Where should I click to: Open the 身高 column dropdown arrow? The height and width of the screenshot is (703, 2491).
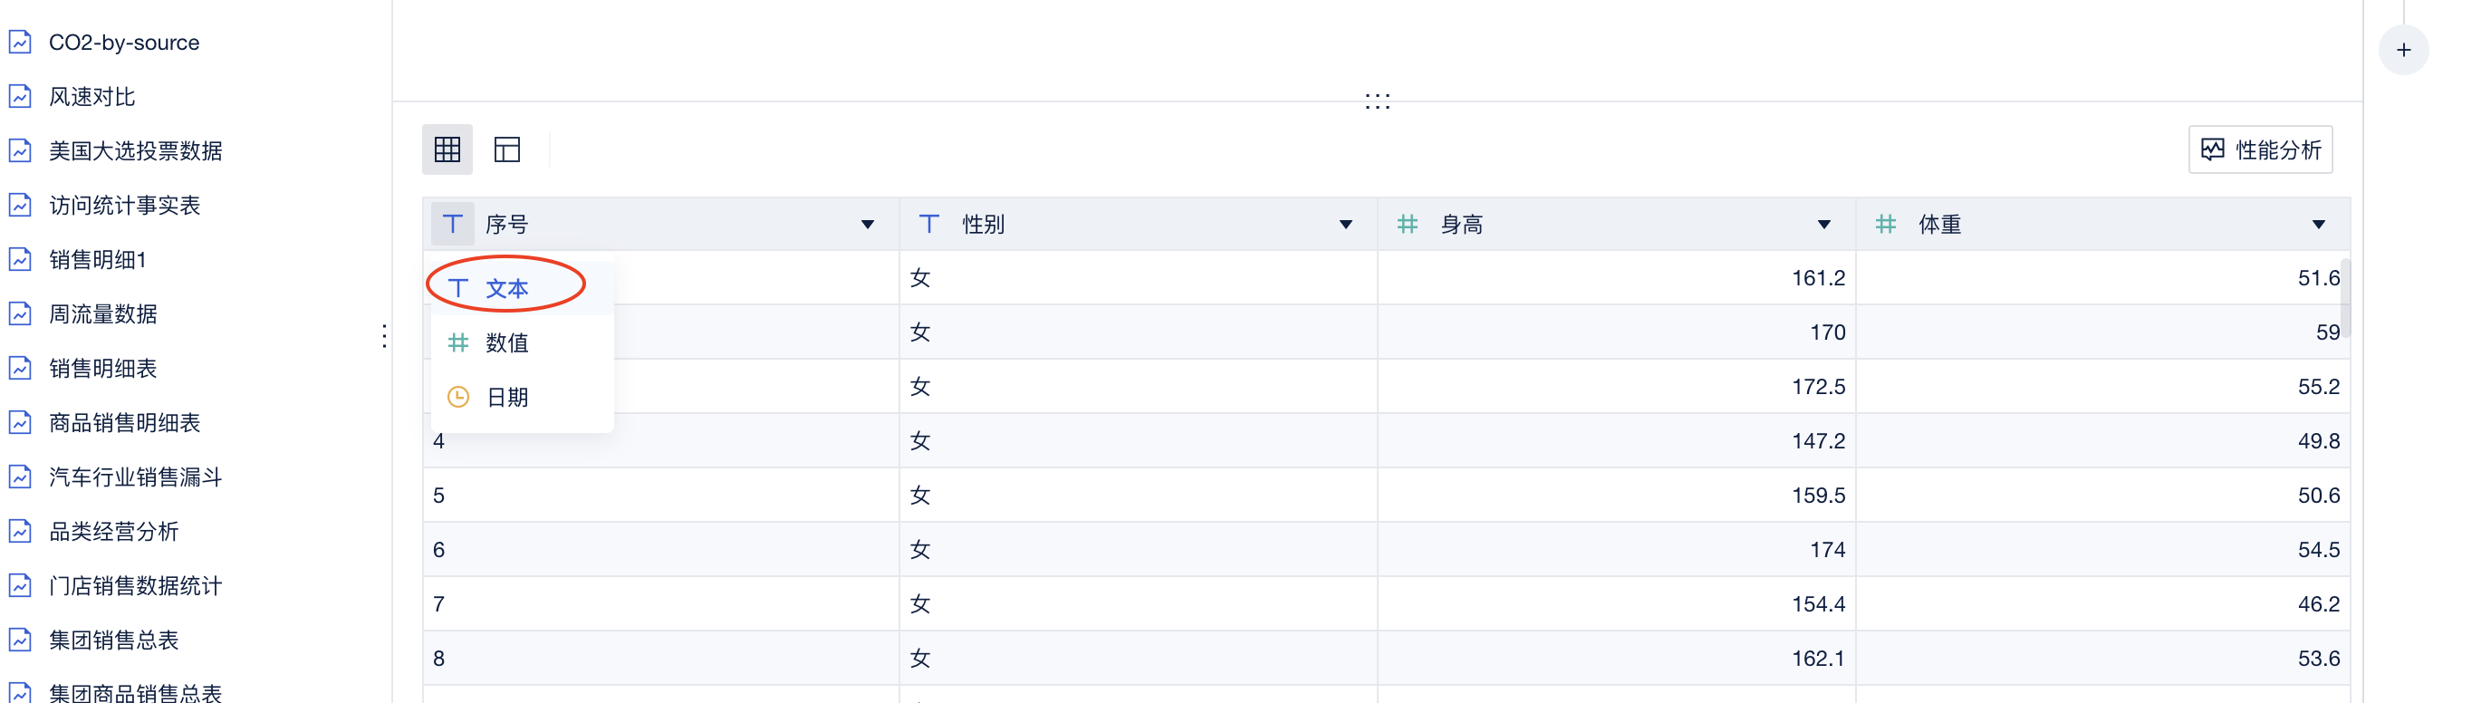pos(1823,225)
